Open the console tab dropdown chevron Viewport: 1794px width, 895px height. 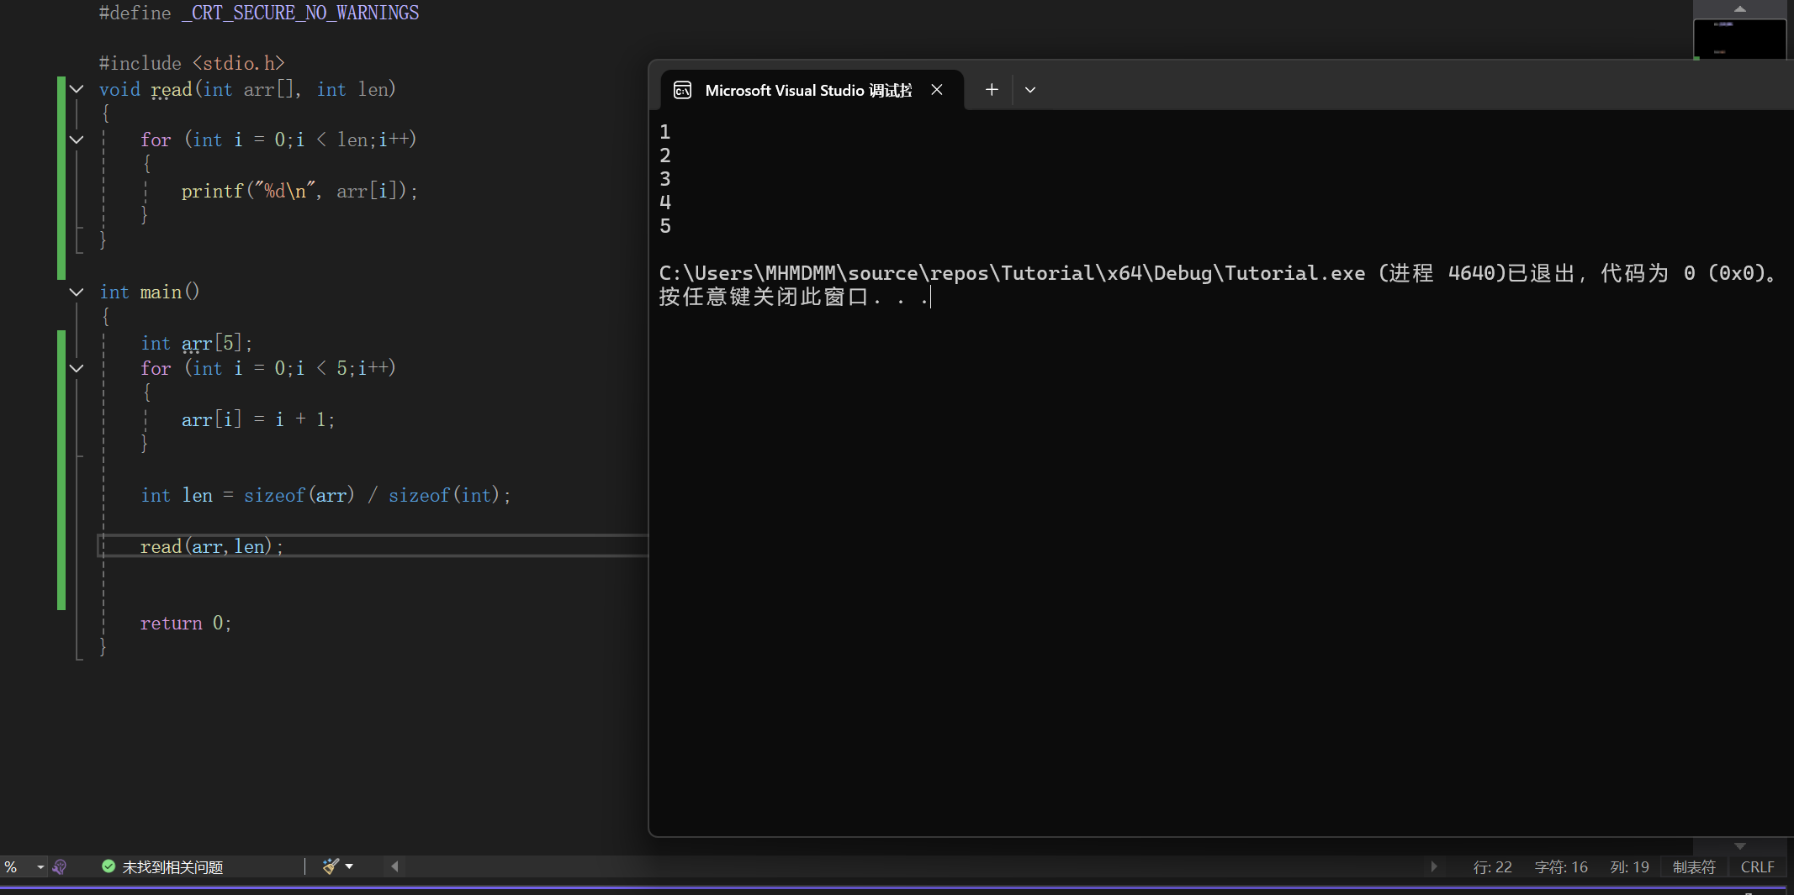[x=1030, y=90]
